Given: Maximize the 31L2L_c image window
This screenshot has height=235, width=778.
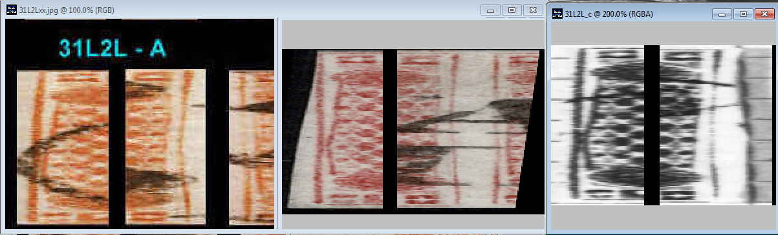Looking at the screenshot, I should click(743, 13).
